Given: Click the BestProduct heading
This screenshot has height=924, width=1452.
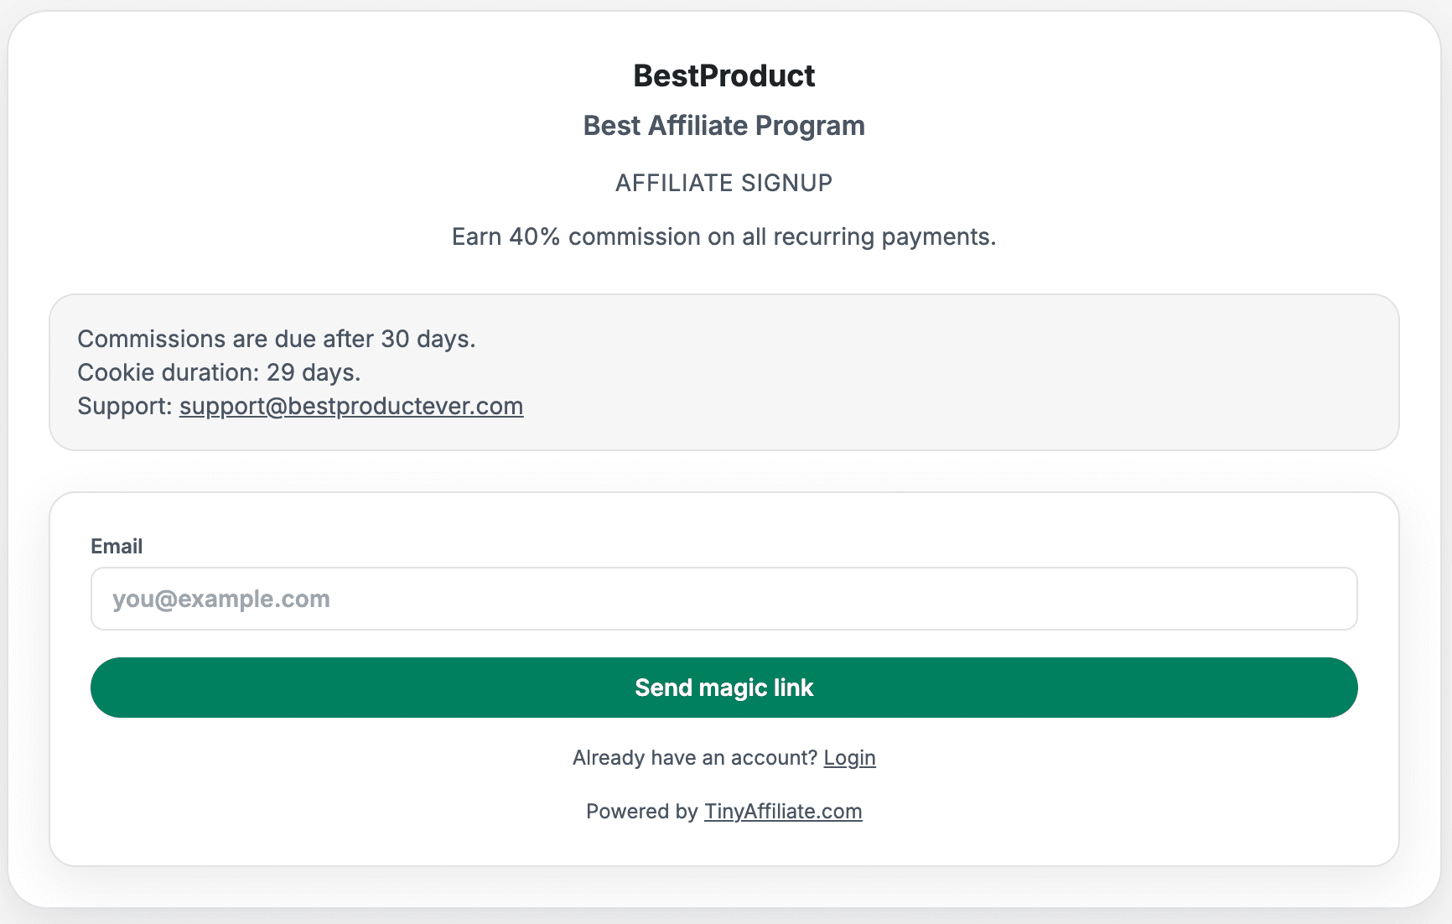Looking at the screenshot, I should pyautogui.click(x=723, y=75).
